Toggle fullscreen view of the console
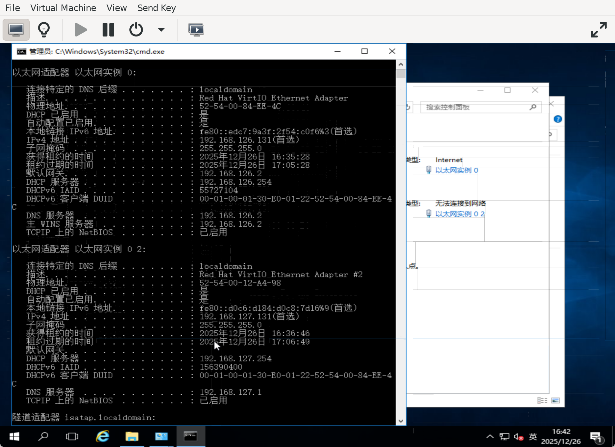 tap(599, 30)
